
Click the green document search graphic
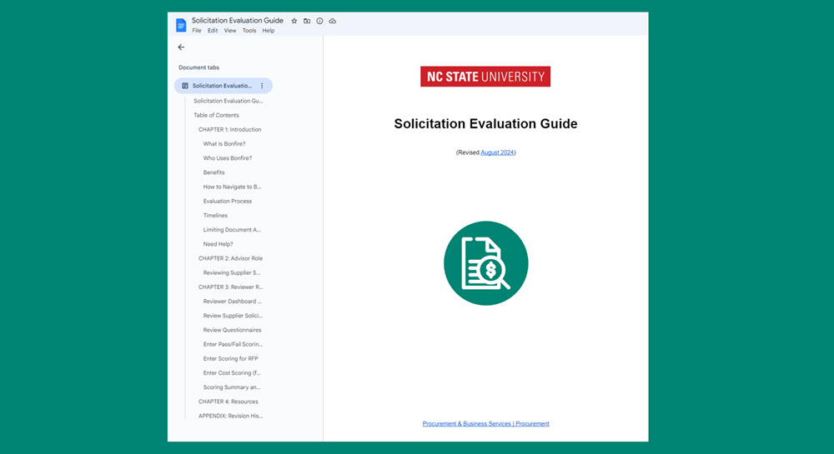pos(485,263)
